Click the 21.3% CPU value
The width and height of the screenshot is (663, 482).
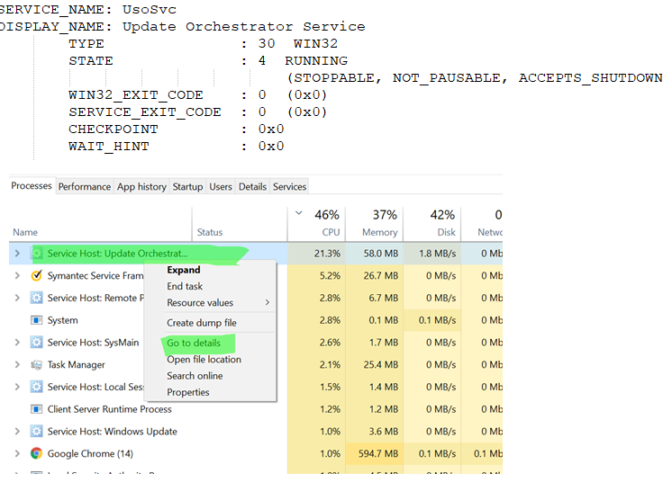pyautogui.click(x=327, y=254)
